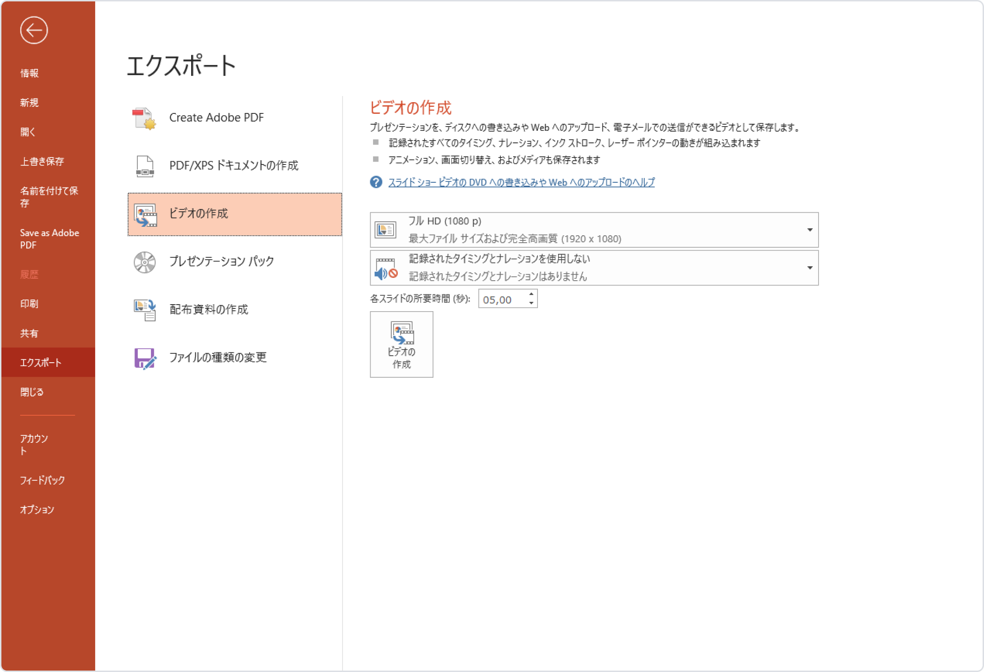Click 最大ファイル サイズおよび完全高画質 (1920 x 1080) text

pyautogui.click(x=515, y=239)
